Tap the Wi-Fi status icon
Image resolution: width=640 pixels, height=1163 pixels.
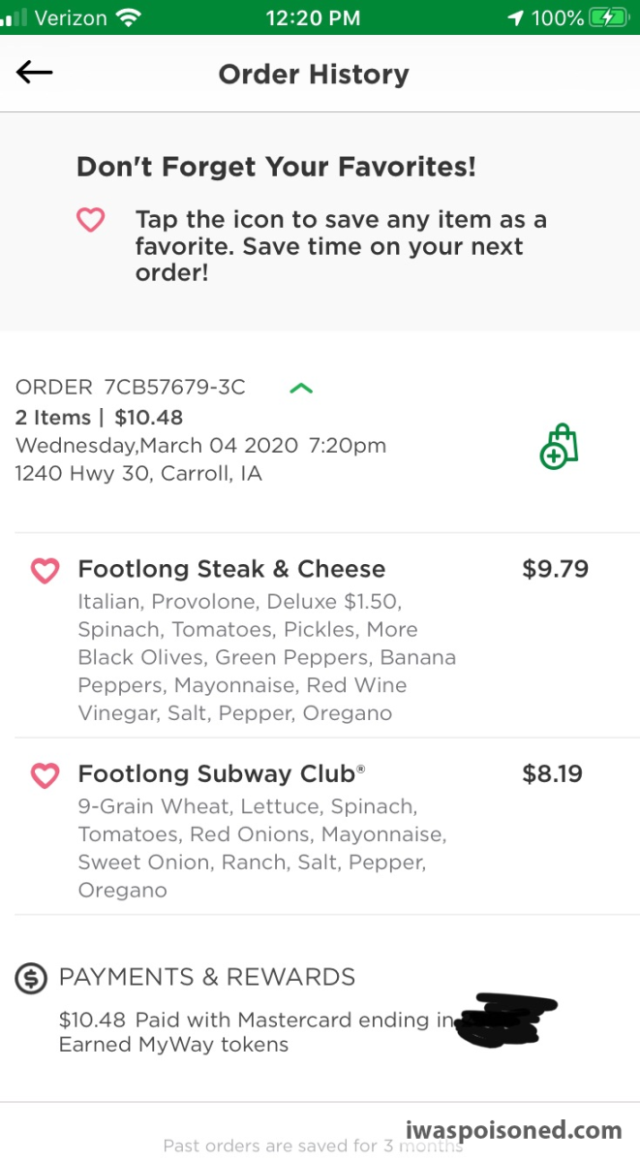pyautogui.click(x=127, y=17)
